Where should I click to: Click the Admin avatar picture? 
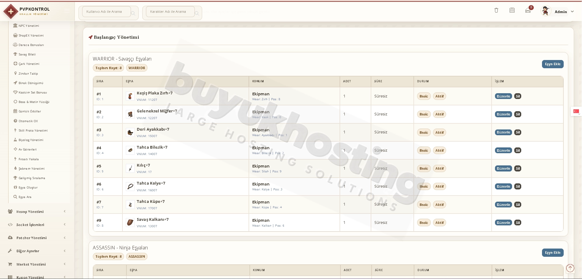[x=546, y=11]
